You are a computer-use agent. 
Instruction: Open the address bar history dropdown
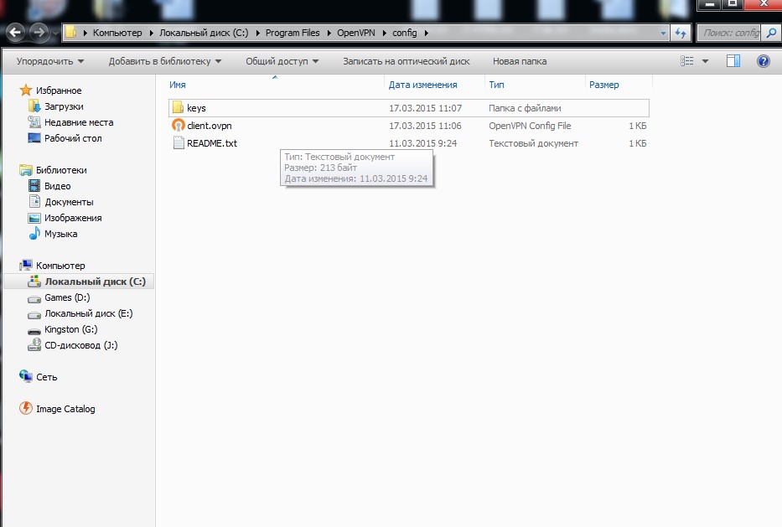click(663, 34)
